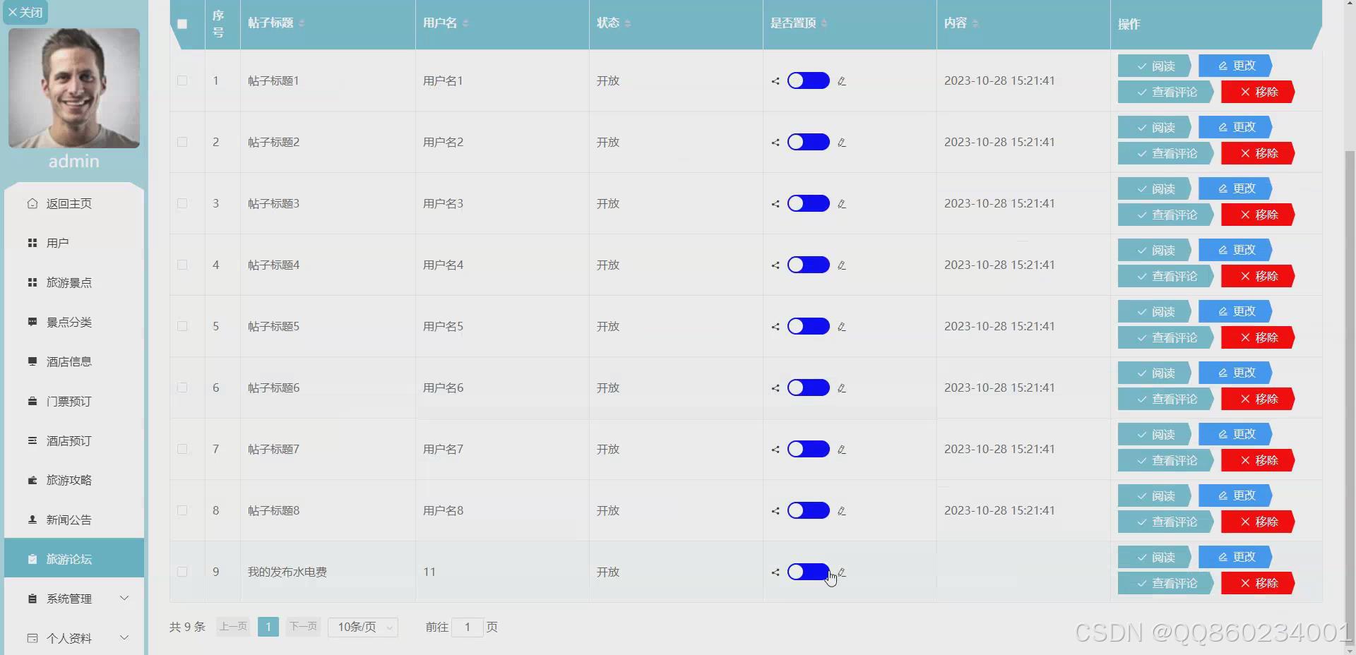Screen dimensions: 1356x655
Task: Click pencil icon in 帖子标题4 row
Action: click(841, 265)
